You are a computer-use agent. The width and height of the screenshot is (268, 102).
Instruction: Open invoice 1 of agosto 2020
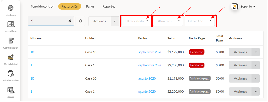(x=31, y=92)
